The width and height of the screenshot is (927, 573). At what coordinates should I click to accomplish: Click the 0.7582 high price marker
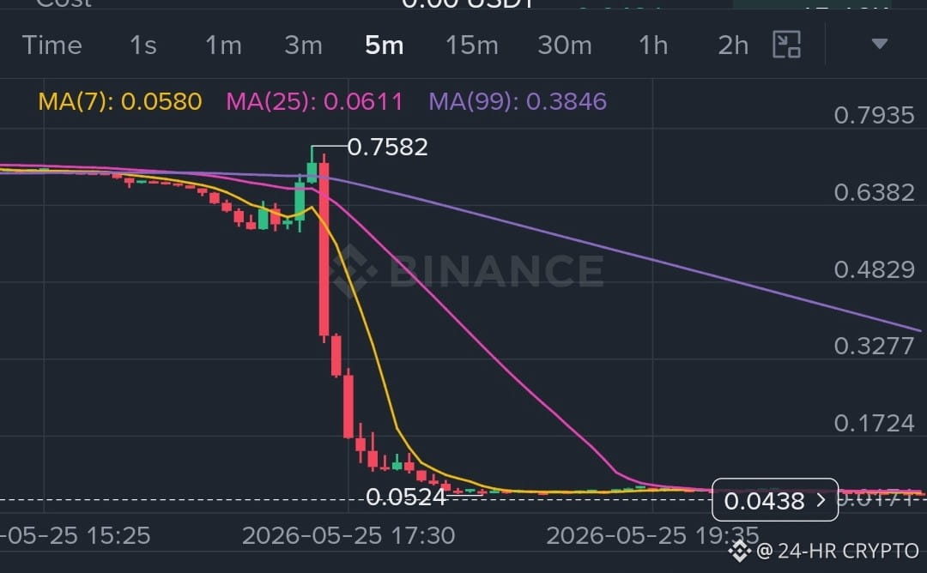pyautogui.click(x=387, y=147)
